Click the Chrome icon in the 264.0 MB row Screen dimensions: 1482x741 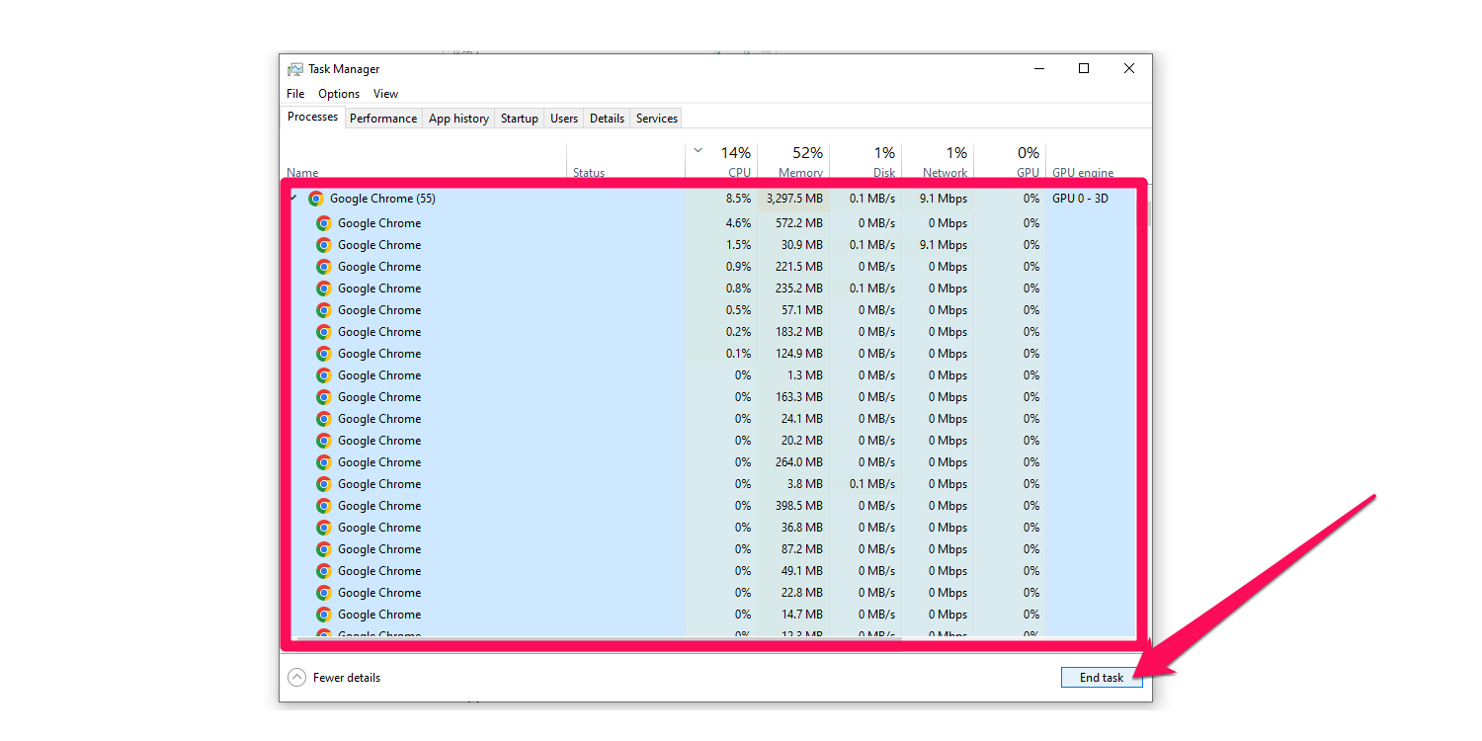click(x=324, y=462)
